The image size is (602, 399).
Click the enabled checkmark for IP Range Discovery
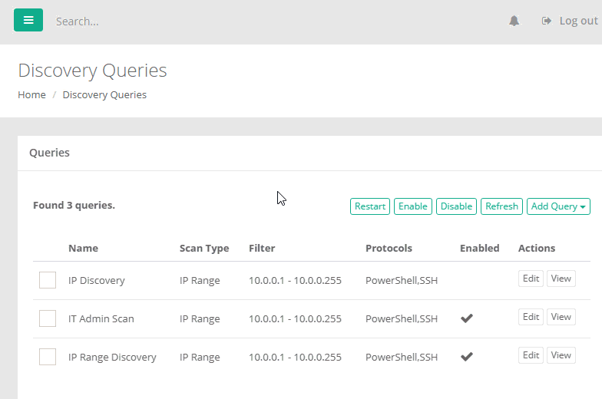tap(466, 357)
